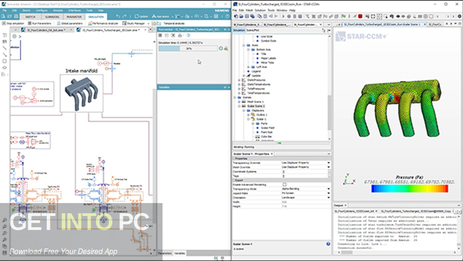Click Stop simulation in Amesim toolbar
This screenshot has height=261, width=463.
[x=13, y=23]
